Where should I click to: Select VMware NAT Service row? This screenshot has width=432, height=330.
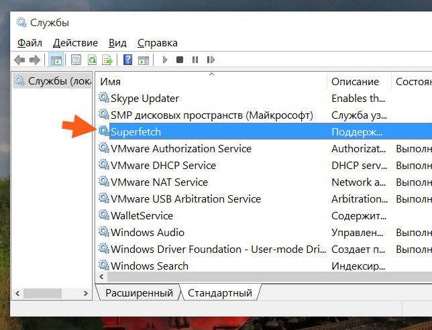coord(265,182)
